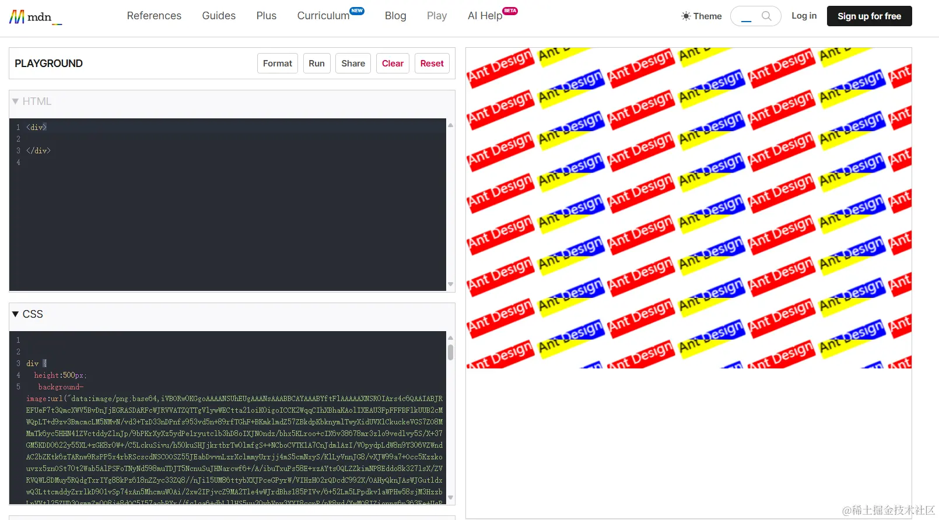Click the HTML editor scroll up arrow

tap(450, 125)
